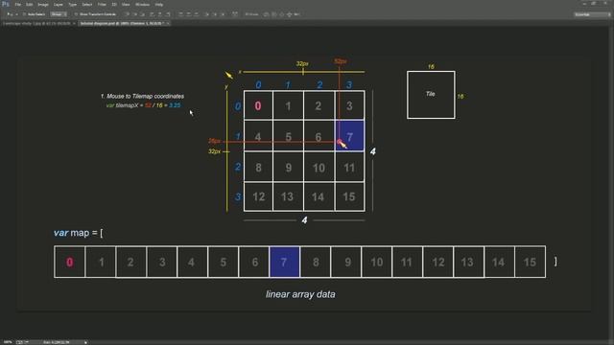Screen dimensions: 614x345
Task: Toggle Show Transform Controls checkbox
Action: (76, 14)
